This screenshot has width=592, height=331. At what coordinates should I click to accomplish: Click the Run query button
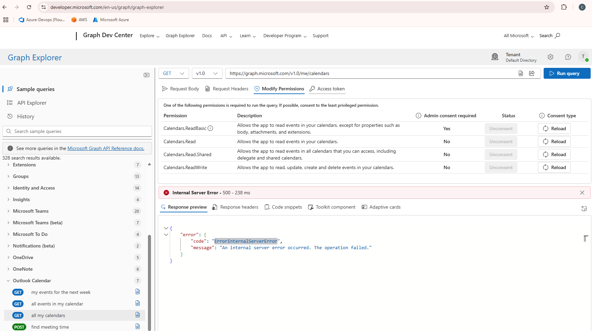click(567, 73)
